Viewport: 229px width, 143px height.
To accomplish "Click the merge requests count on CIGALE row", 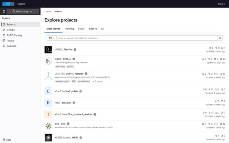I will [216, 59].
